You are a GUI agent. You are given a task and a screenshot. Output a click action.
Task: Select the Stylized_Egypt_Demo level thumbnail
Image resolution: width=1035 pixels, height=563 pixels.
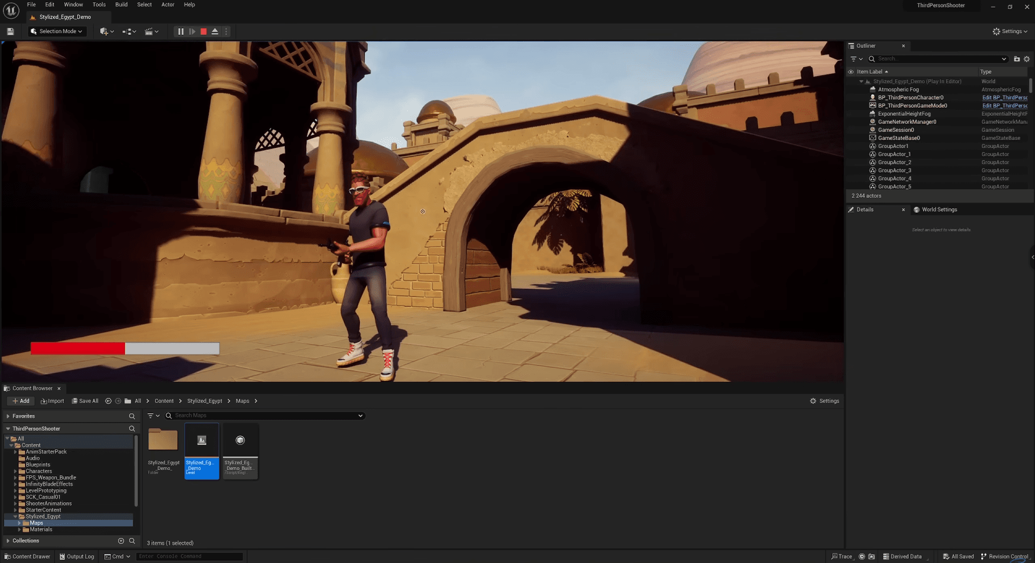point(202,451)
